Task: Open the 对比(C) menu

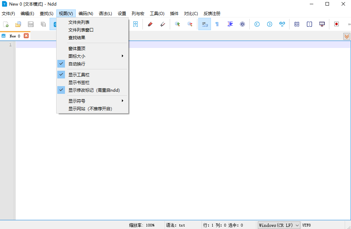Action: tap(191, 13)
